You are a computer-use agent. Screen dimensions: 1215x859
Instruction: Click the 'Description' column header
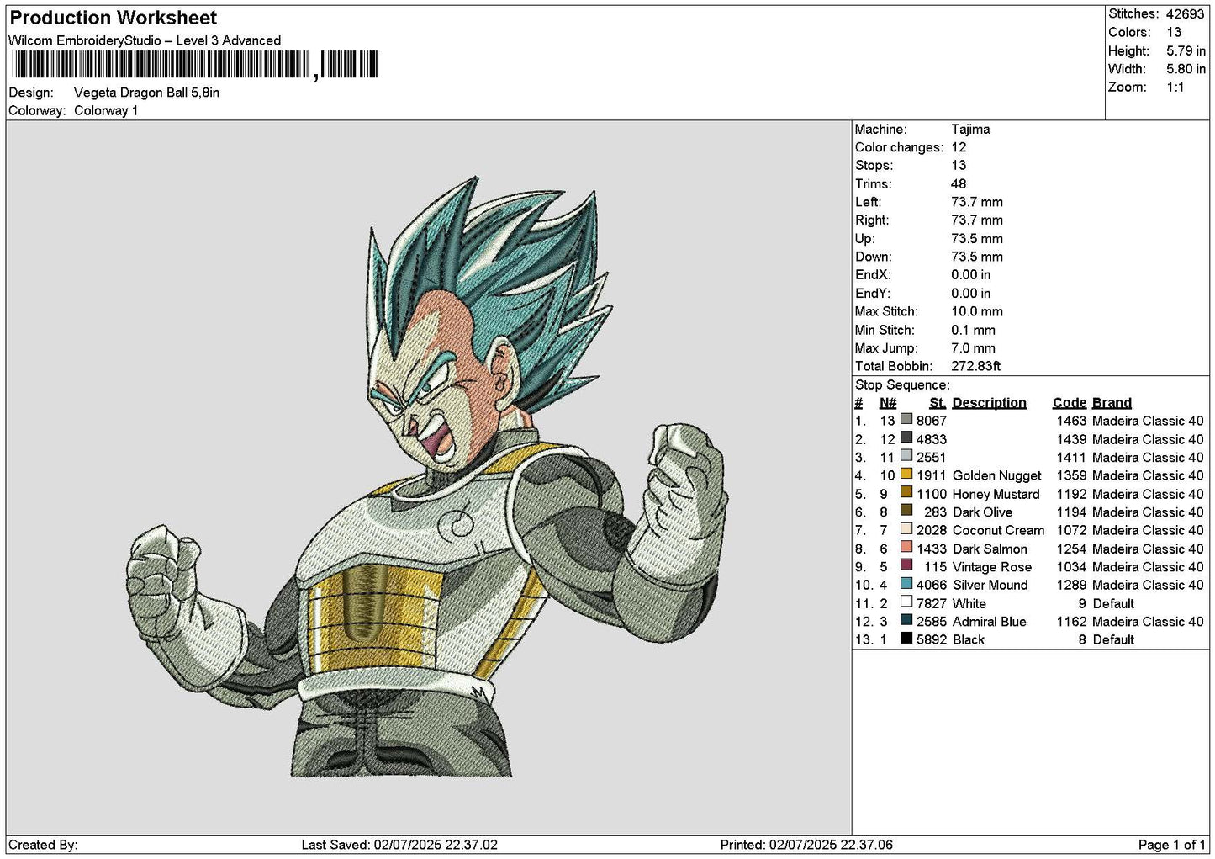990,403
